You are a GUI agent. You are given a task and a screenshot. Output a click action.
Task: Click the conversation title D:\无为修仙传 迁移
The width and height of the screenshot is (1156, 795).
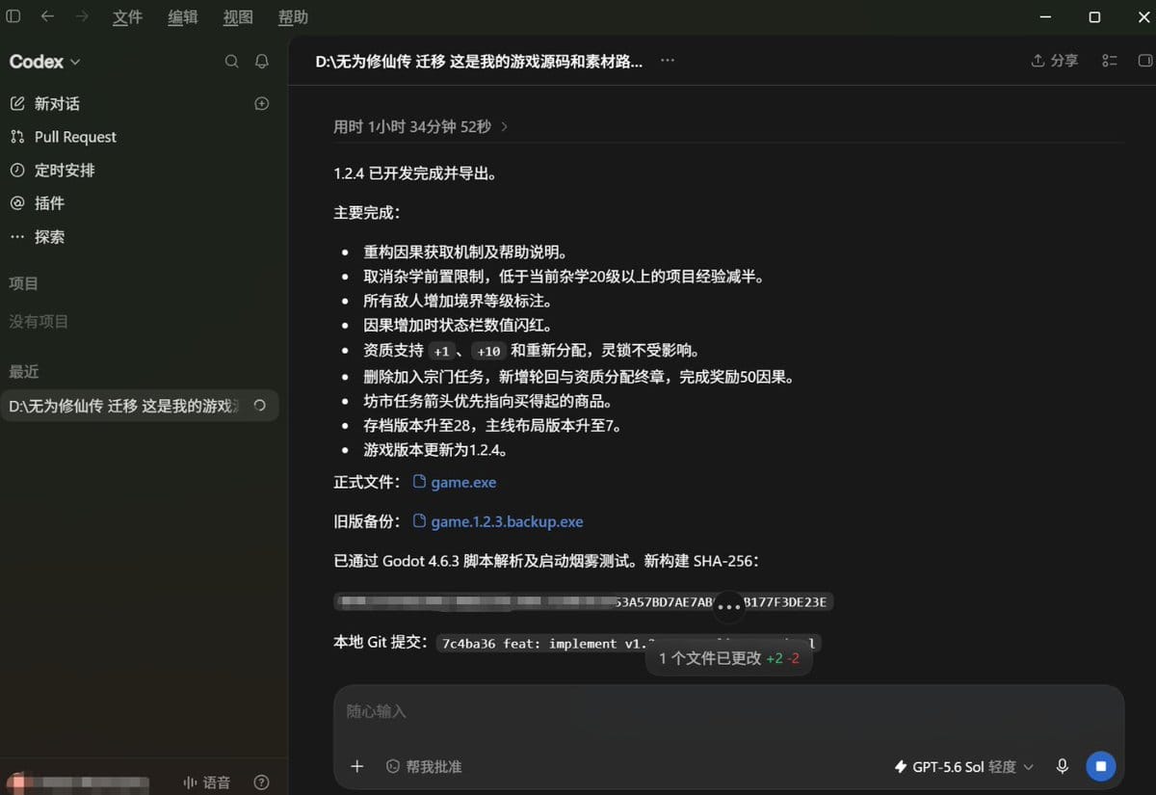pyautogui.click(x=479, y=61)
